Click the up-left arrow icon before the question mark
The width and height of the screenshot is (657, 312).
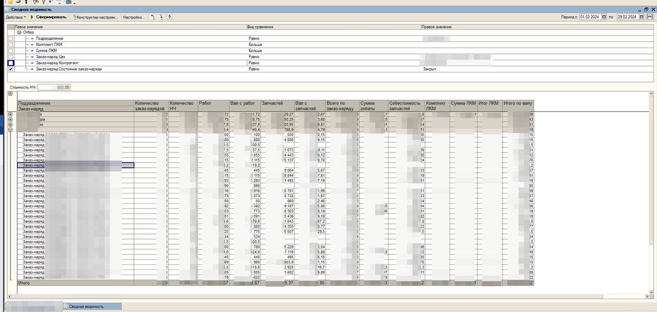[x=152, y=17]
